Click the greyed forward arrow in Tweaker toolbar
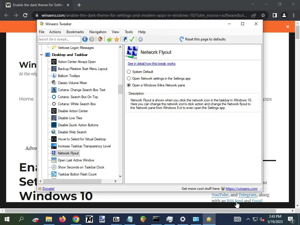Image resolution: width=300 pixels, height=225 pixels. point(92,39)
